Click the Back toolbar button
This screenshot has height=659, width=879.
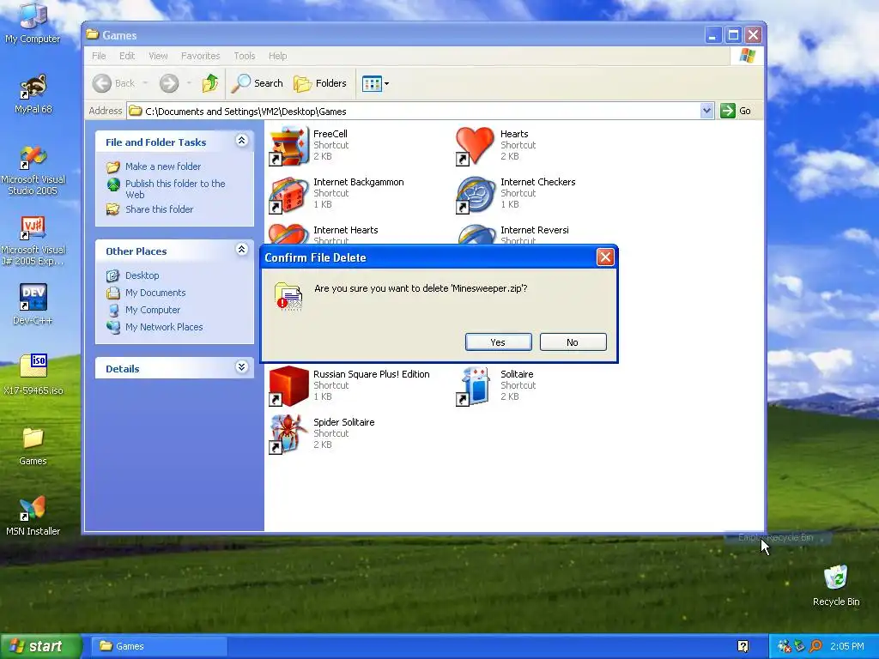pyautogui.click(x=114, y=83)
